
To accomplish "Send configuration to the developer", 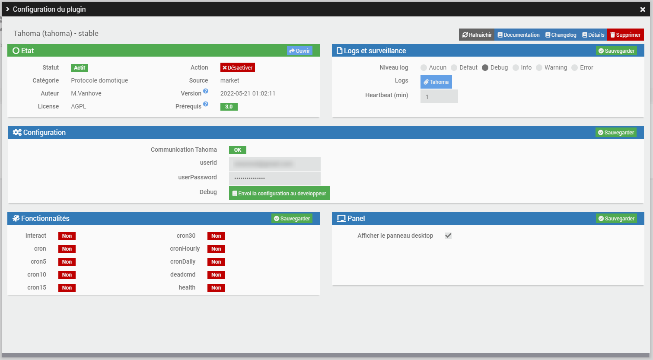I will (279, 193).
